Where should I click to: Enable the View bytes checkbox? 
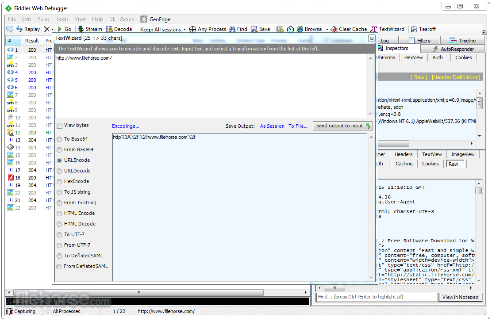pyautogui.click(x=59, y=126)
